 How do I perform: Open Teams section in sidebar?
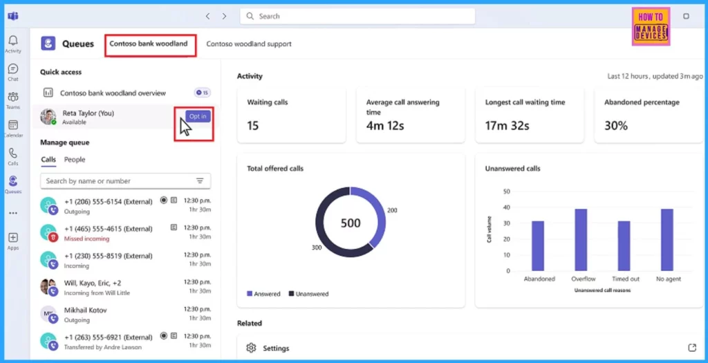coord(13,100)
